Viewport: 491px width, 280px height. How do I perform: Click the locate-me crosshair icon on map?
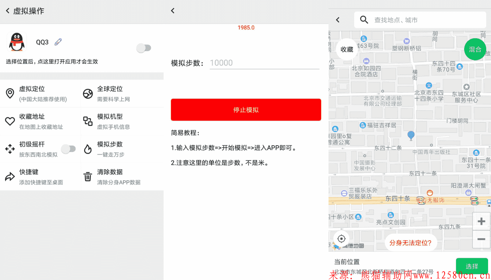(341, 239)
